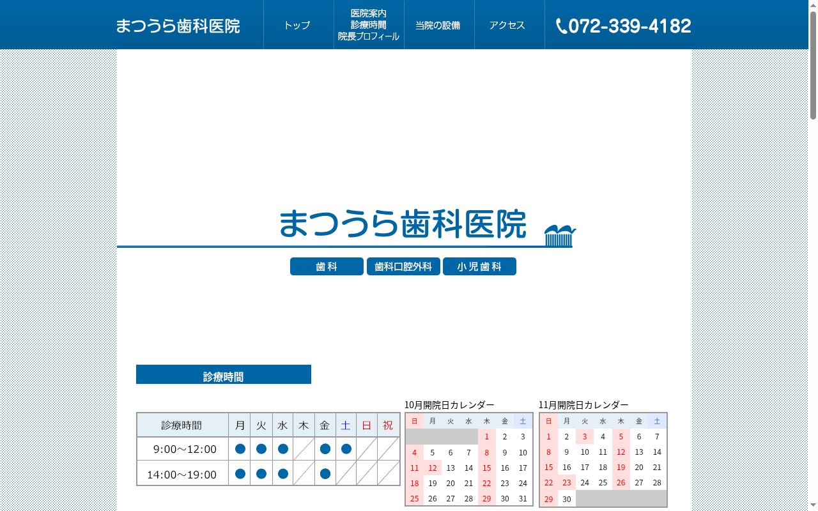Click the large まつうら歯科医院 title image
This screenshot has width=818, height=511.
tap(403, 224)
